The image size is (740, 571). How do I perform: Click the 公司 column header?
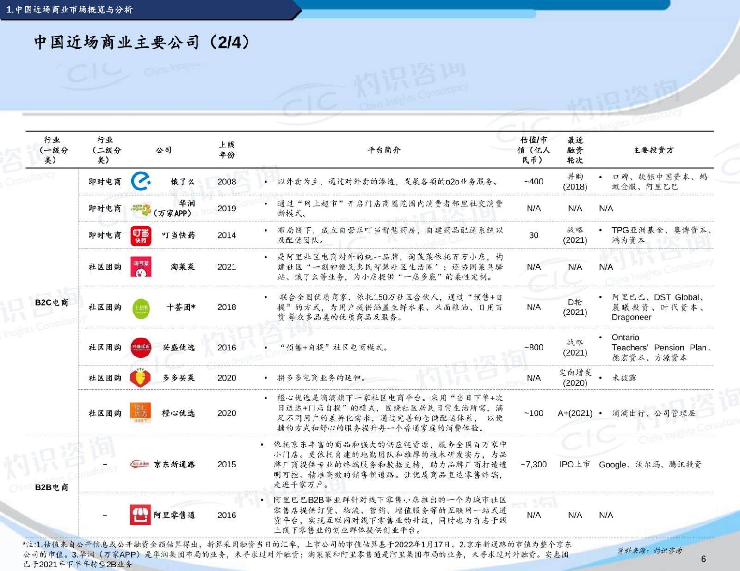point(164,150)
